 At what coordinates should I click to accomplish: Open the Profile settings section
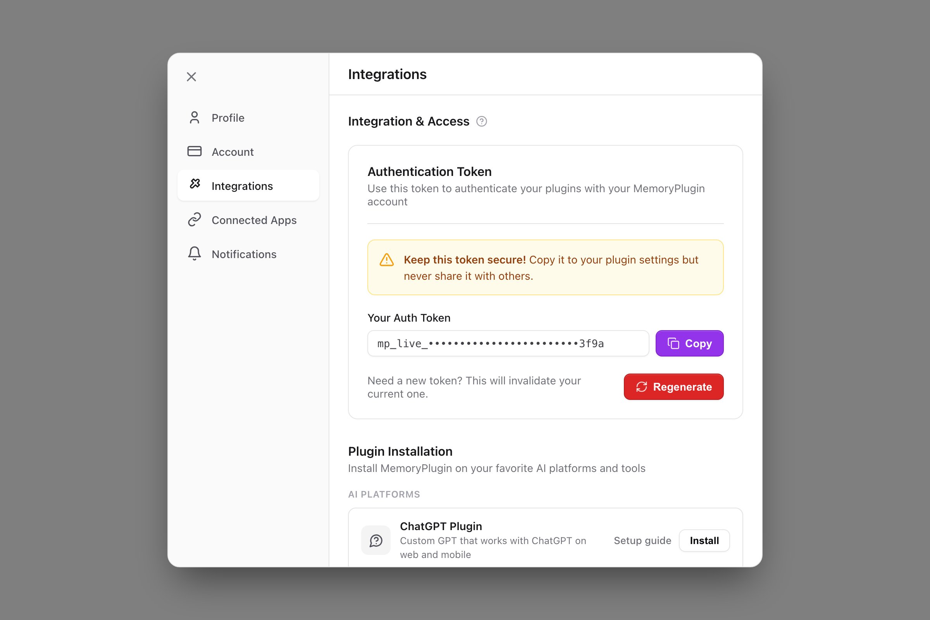pos(248,118)
